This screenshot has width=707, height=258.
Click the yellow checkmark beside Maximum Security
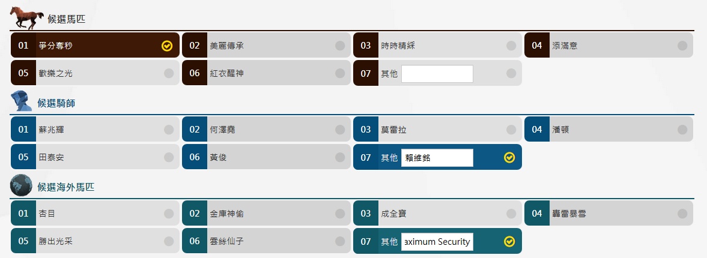pyautogui.click(x=509, y=241)
